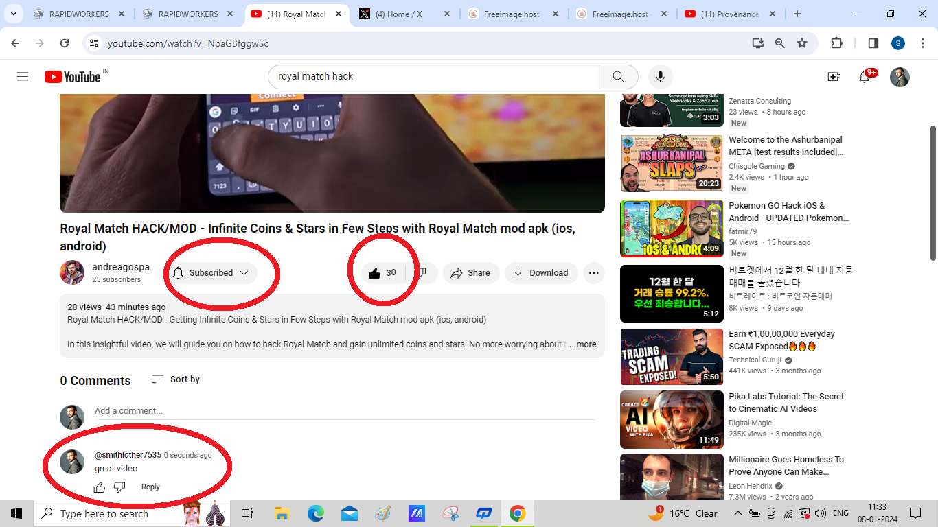Screen dimensions: 938x527
Task: Go back in the browser
Action: click(x=15, y=43)
